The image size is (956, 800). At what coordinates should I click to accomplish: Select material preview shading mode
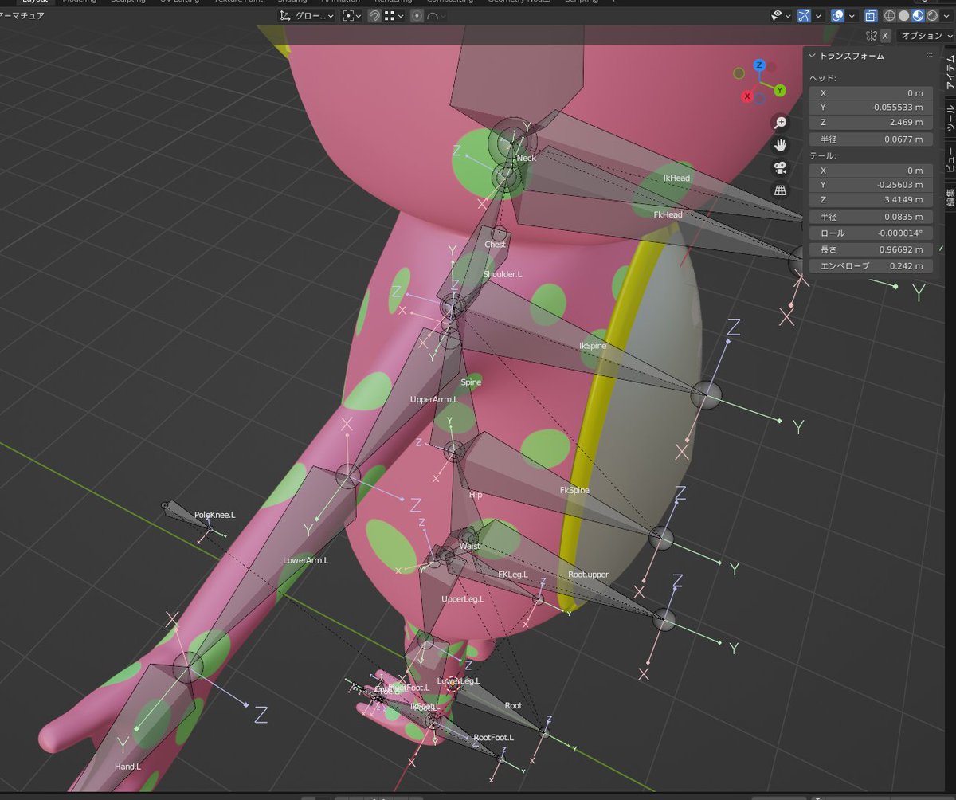tap(918, 16)
